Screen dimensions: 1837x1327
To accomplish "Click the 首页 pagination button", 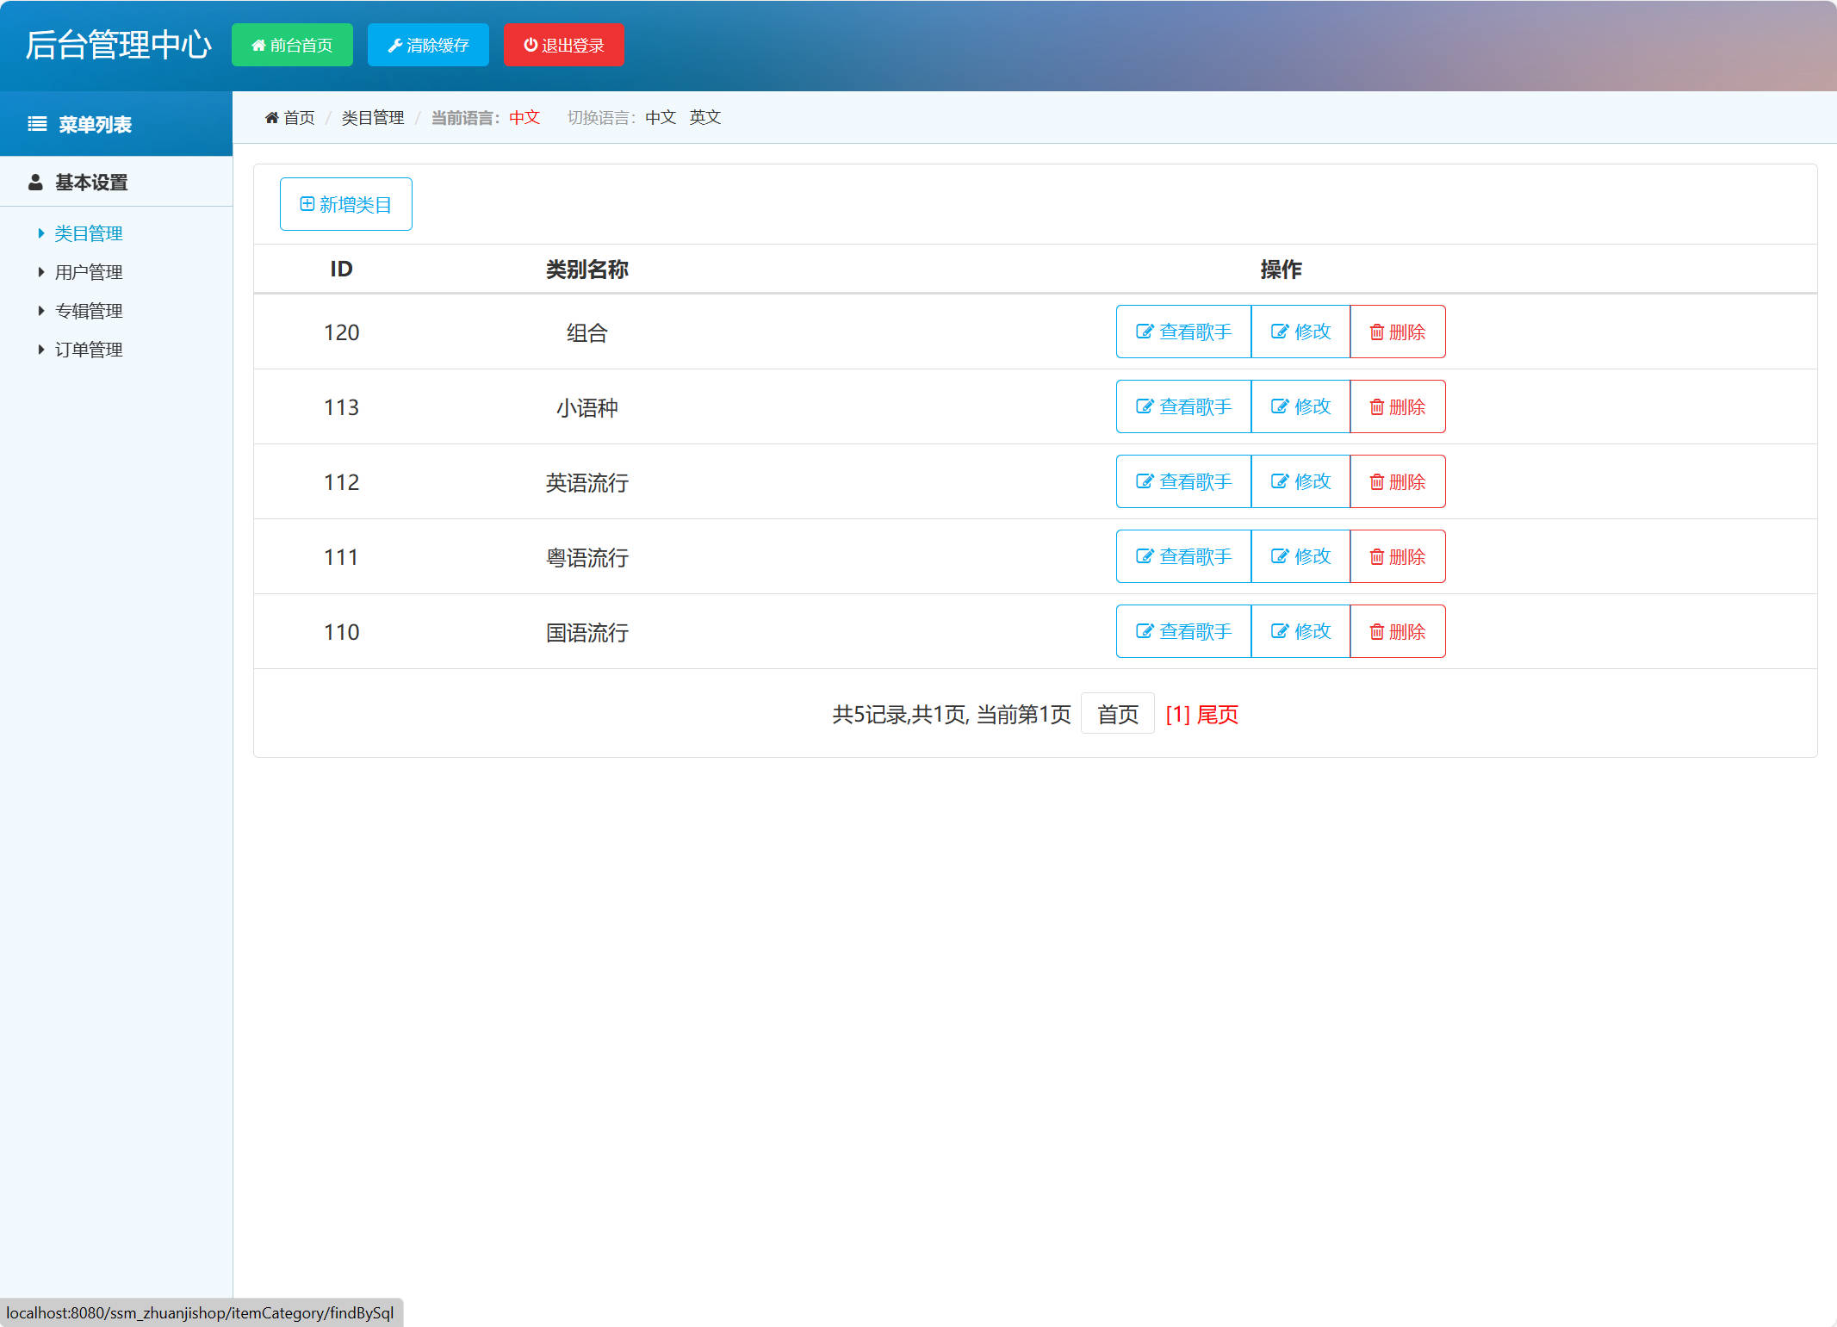I will (1117, 713).
